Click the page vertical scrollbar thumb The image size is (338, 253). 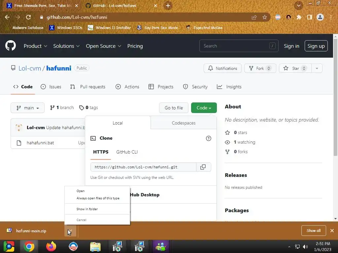coord(335,97)
